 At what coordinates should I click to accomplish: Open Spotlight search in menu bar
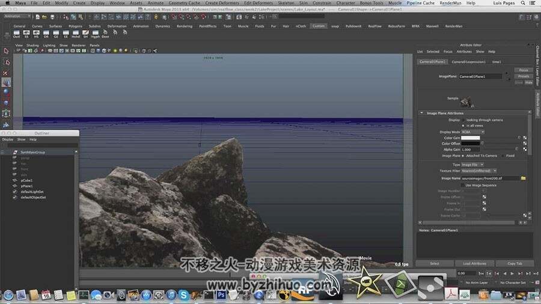[523, 3]
